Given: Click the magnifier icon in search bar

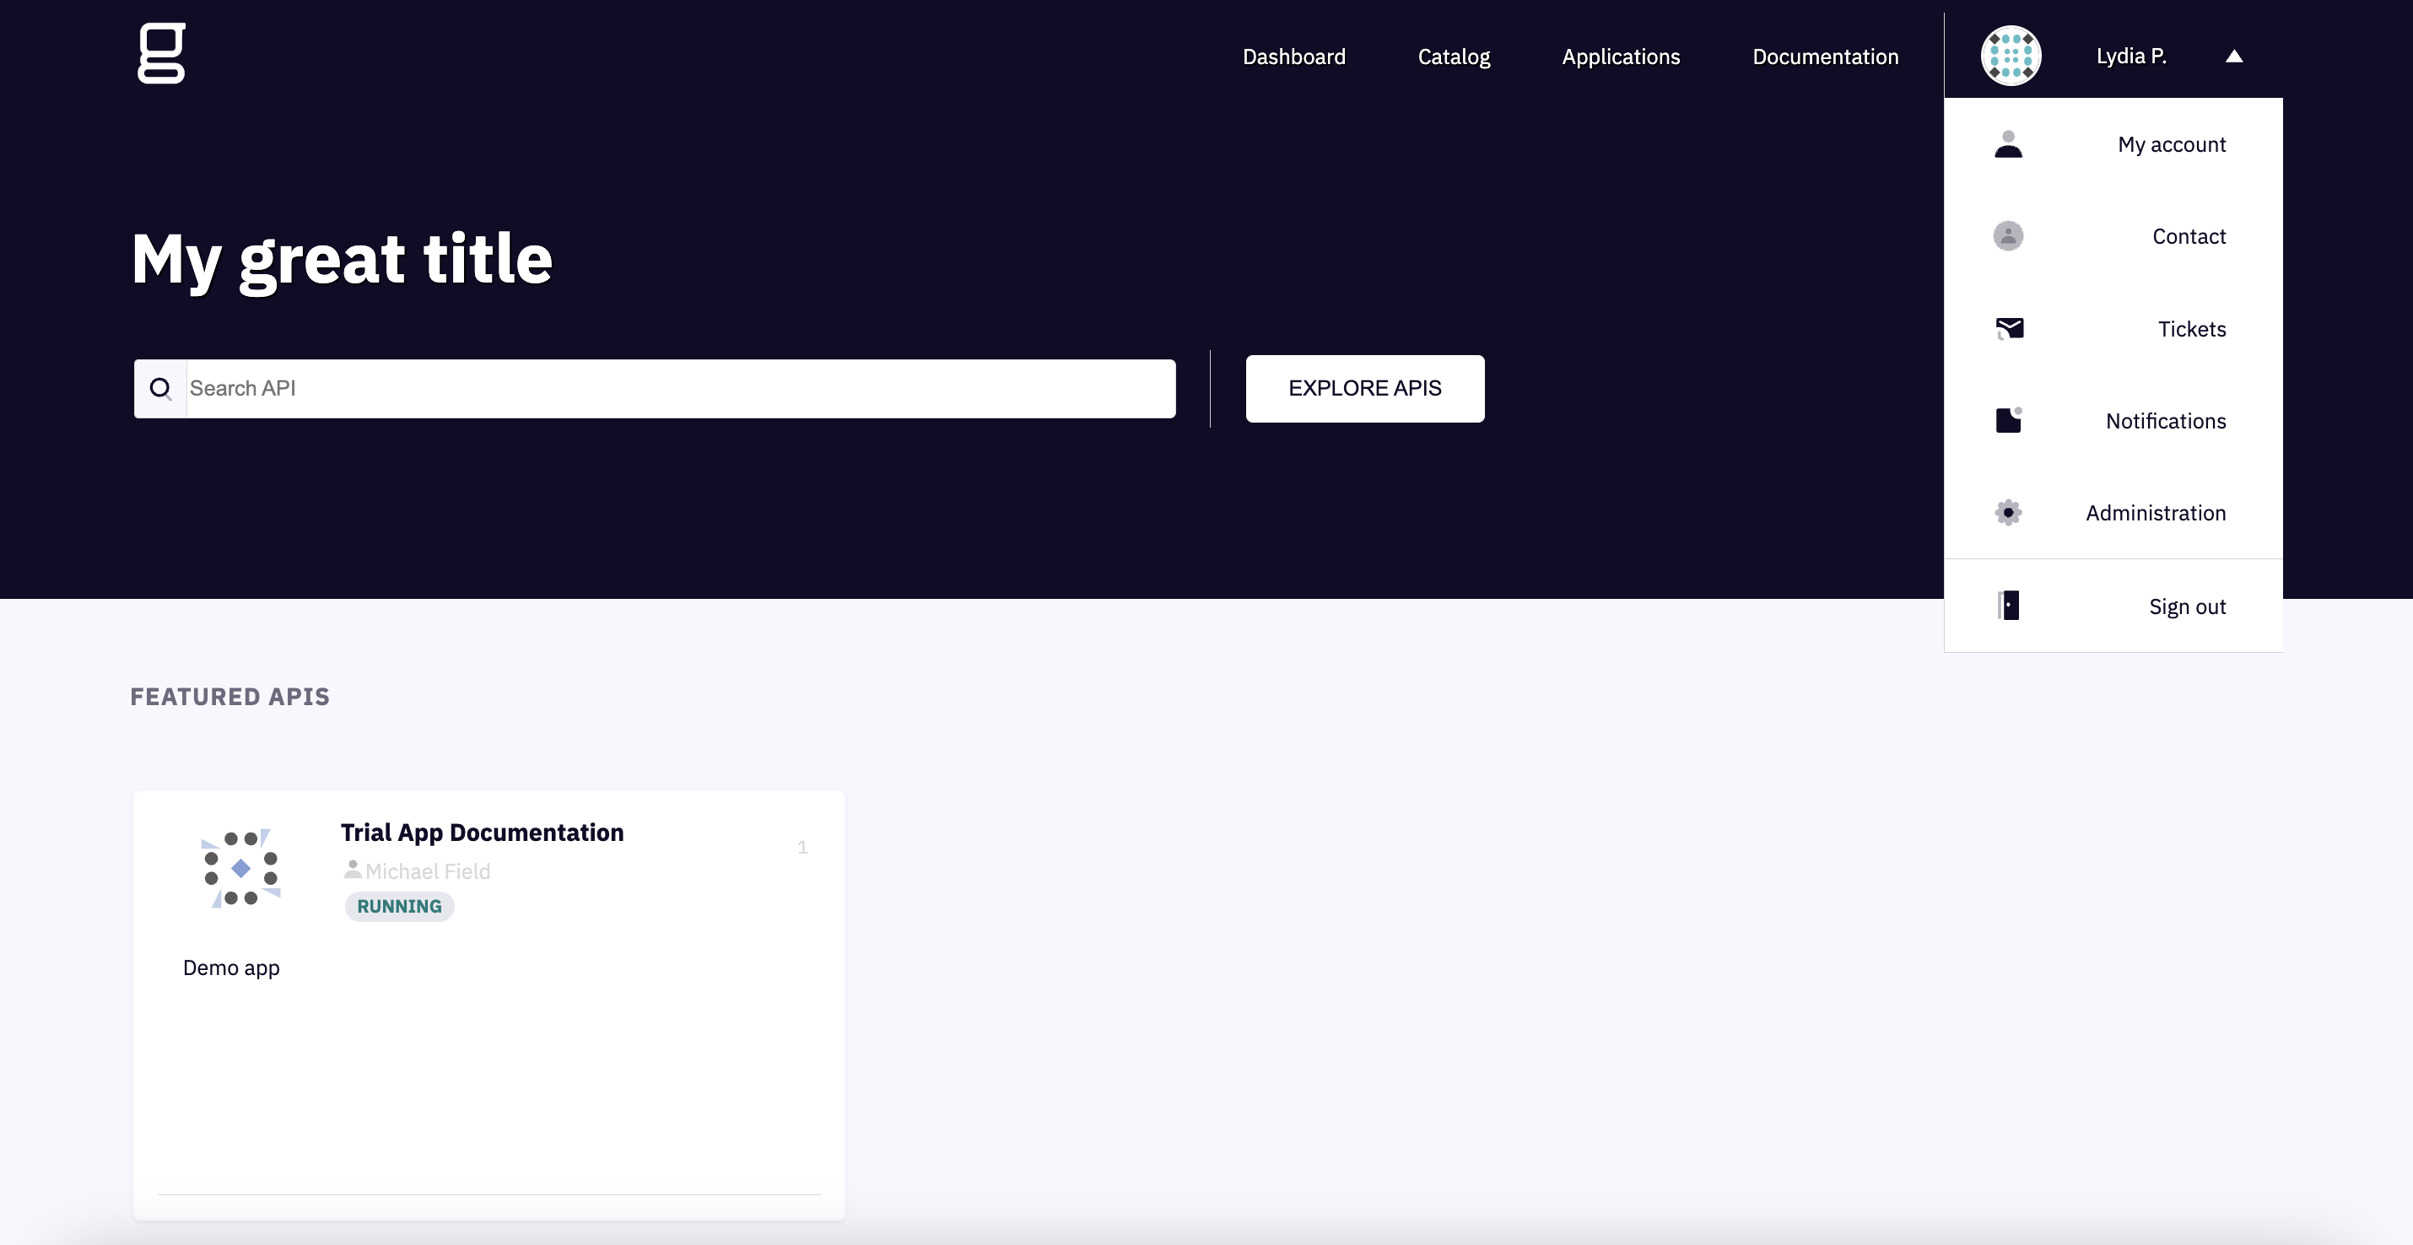Looking at the screenshot, I should coord(160,388).
